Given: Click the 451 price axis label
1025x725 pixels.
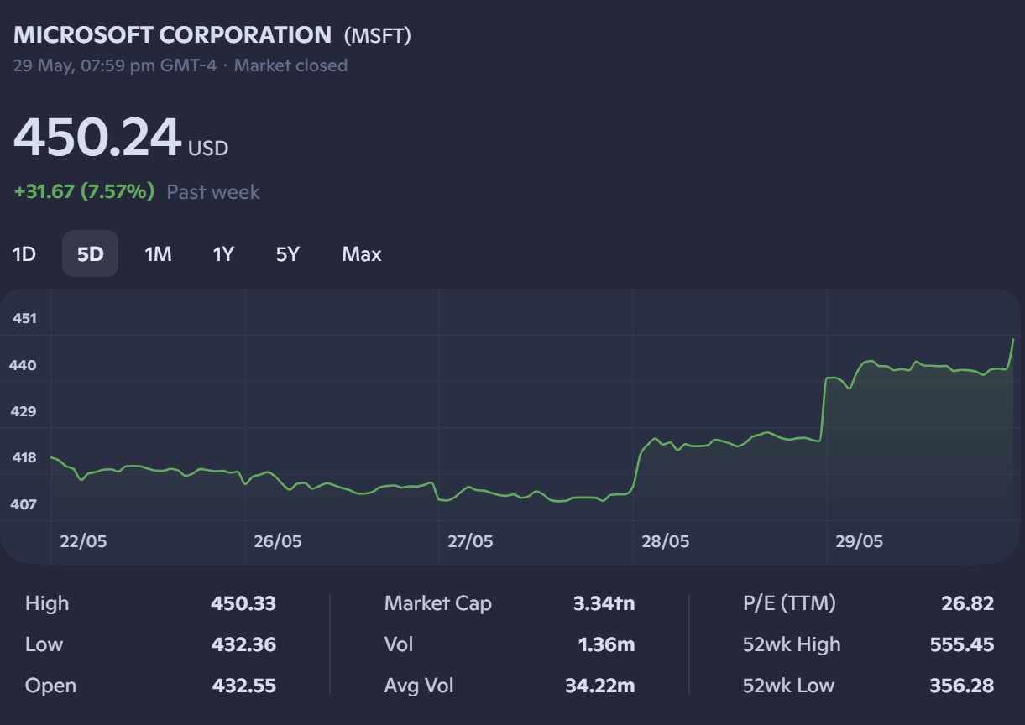Looking at the screenshot, I should 24,318.
